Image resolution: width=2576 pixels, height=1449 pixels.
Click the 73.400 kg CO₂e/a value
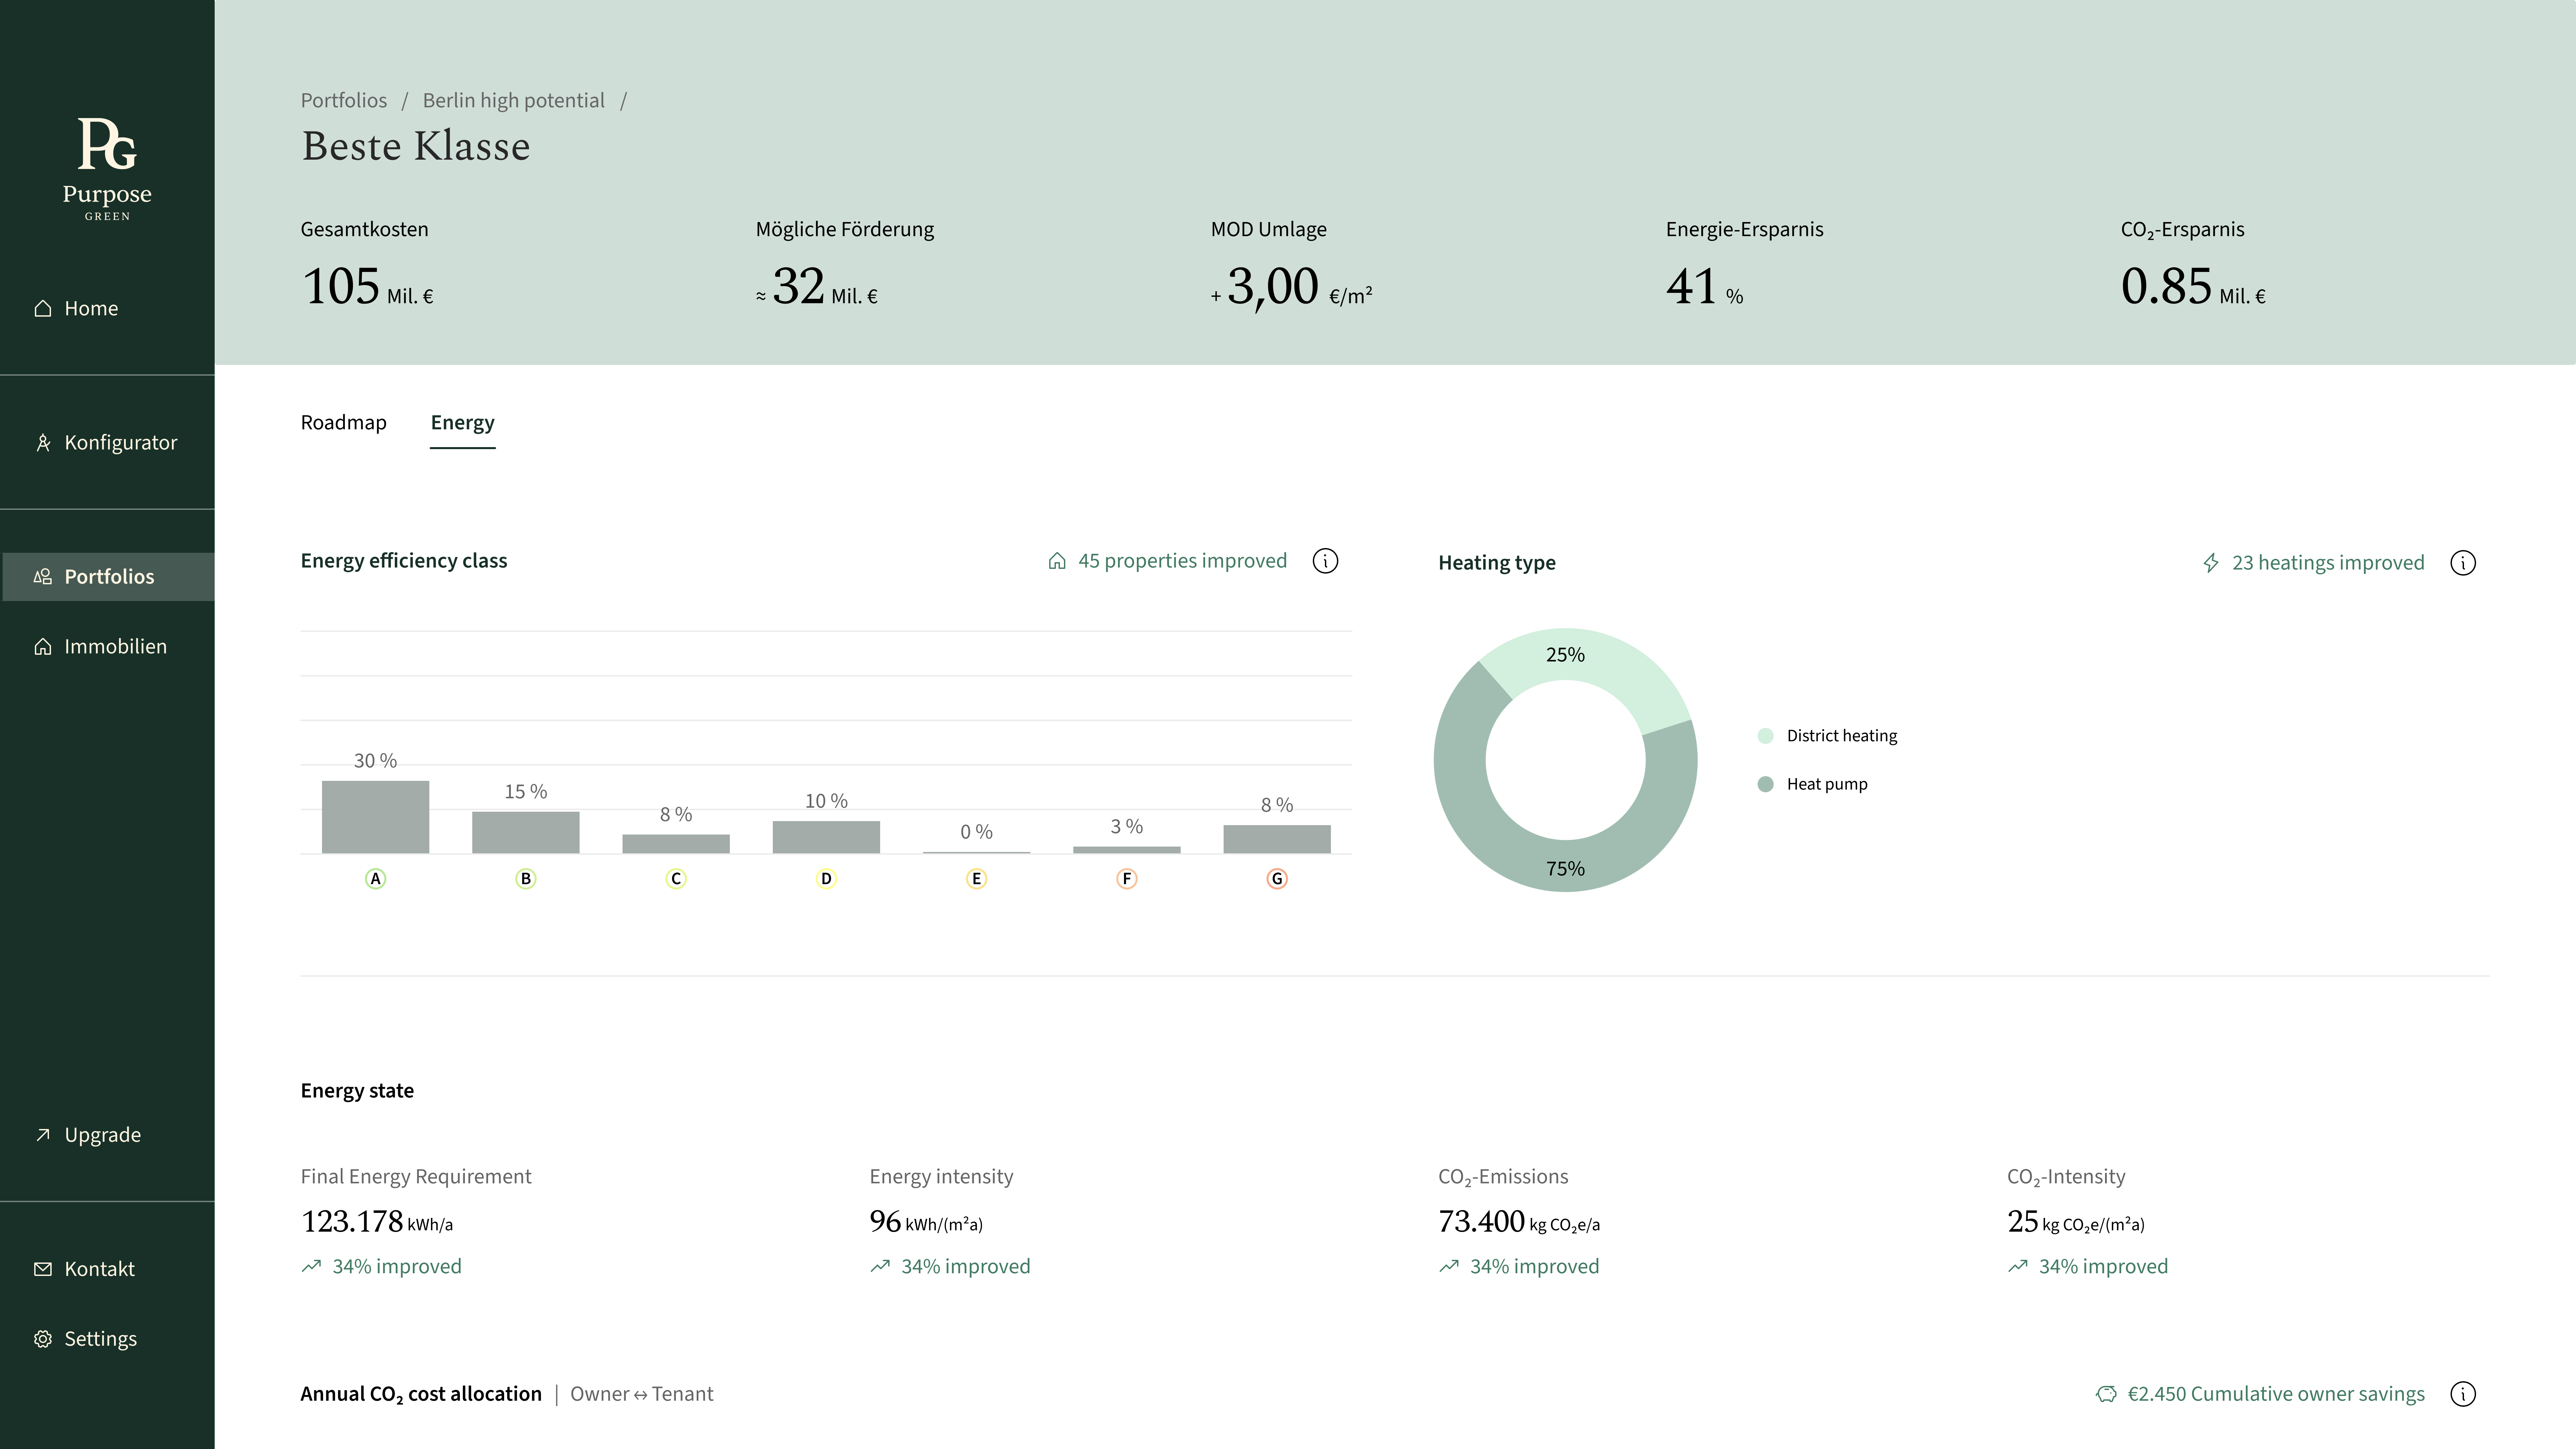[1519, 1222]
